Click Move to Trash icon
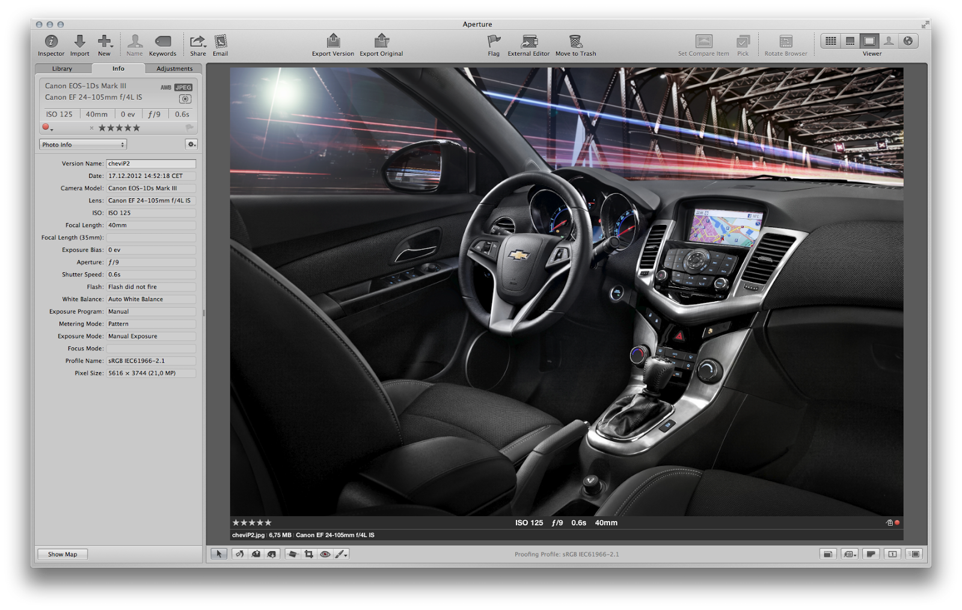962x610 pixels. click(x=575, y=41)
